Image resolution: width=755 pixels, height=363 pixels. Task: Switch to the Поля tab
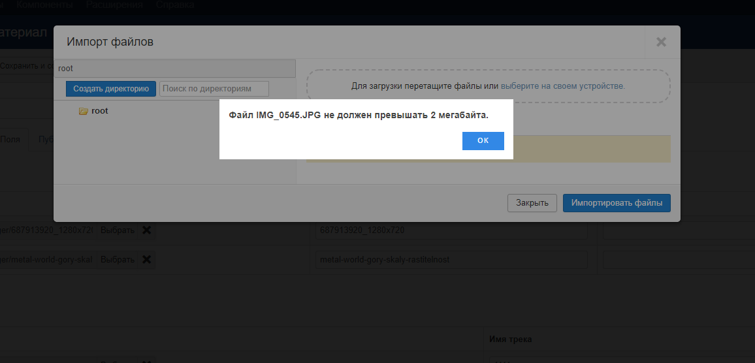pos(11,140)
